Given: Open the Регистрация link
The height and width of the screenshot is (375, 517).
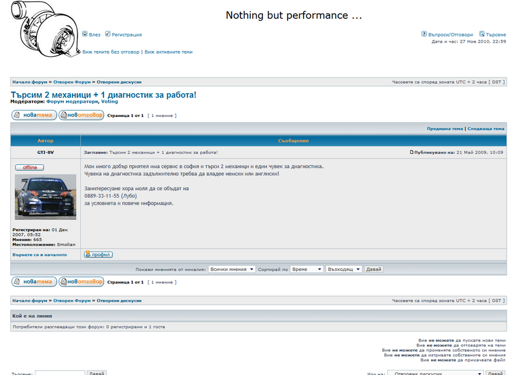Looking at the screenshot, I should pos(127,35).
